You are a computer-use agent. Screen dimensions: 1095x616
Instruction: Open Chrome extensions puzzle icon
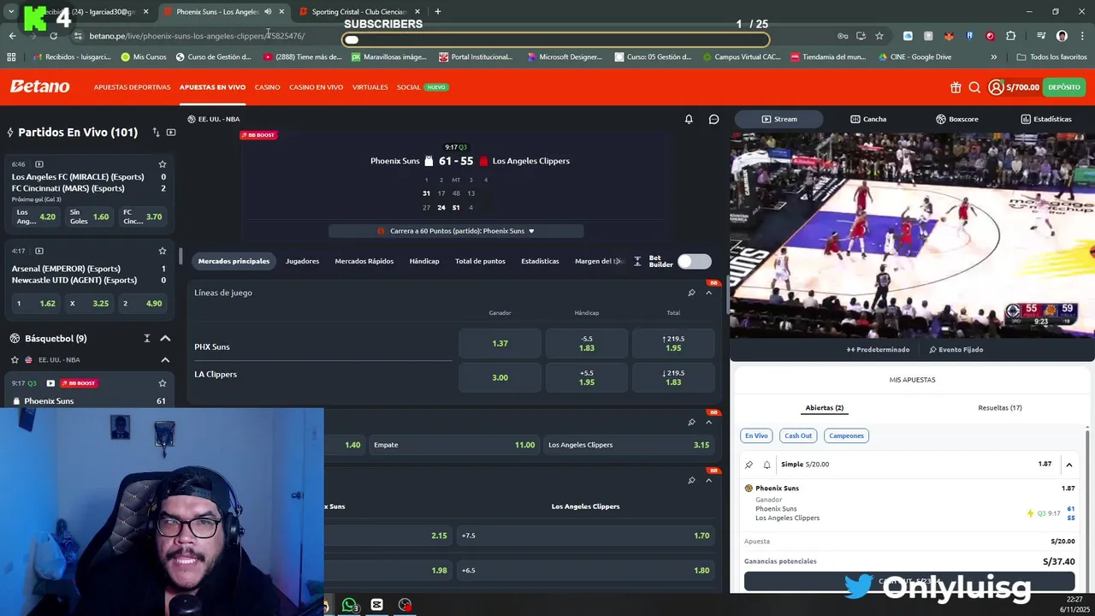(1011, 36)
